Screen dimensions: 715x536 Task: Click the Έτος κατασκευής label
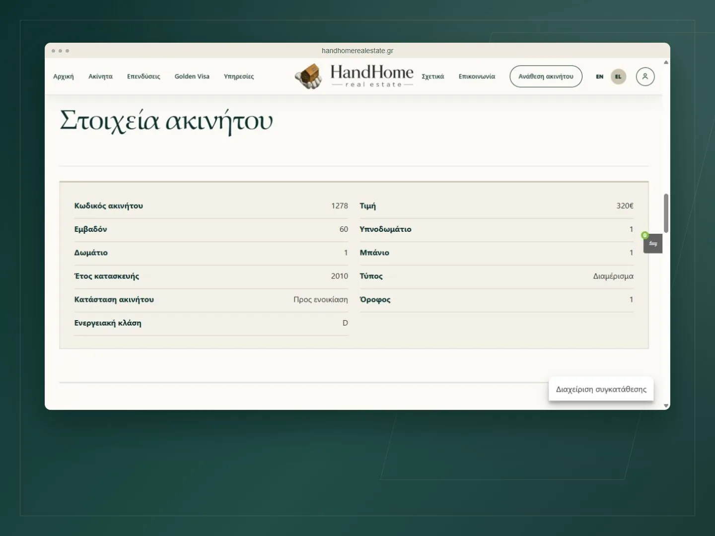tap(107, 276)
